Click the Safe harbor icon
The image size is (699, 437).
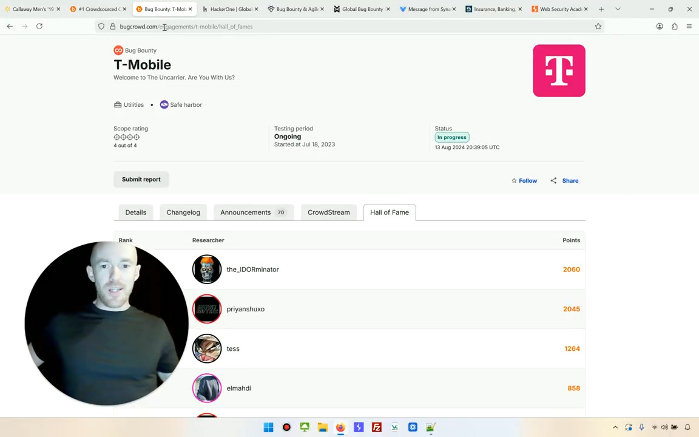pyautogui.click(x=164, y=104)
